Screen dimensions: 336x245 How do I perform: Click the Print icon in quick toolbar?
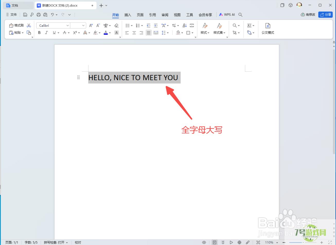[39, 15]
